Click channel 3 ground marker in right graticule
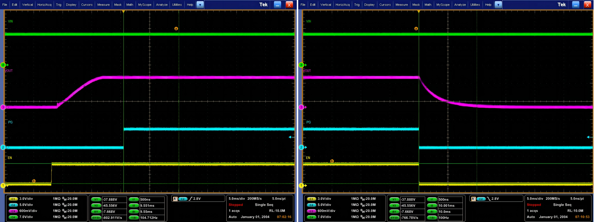Image resolution: width=595 pixels, height=222 pixels. click(301, 107)
